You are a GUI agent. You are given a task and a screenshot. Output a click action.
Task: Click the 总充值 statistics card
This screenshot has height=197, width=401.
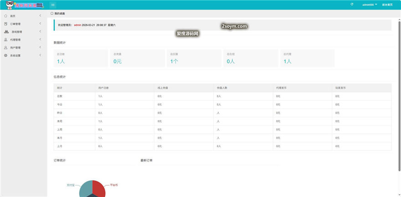tap(137, 58)
